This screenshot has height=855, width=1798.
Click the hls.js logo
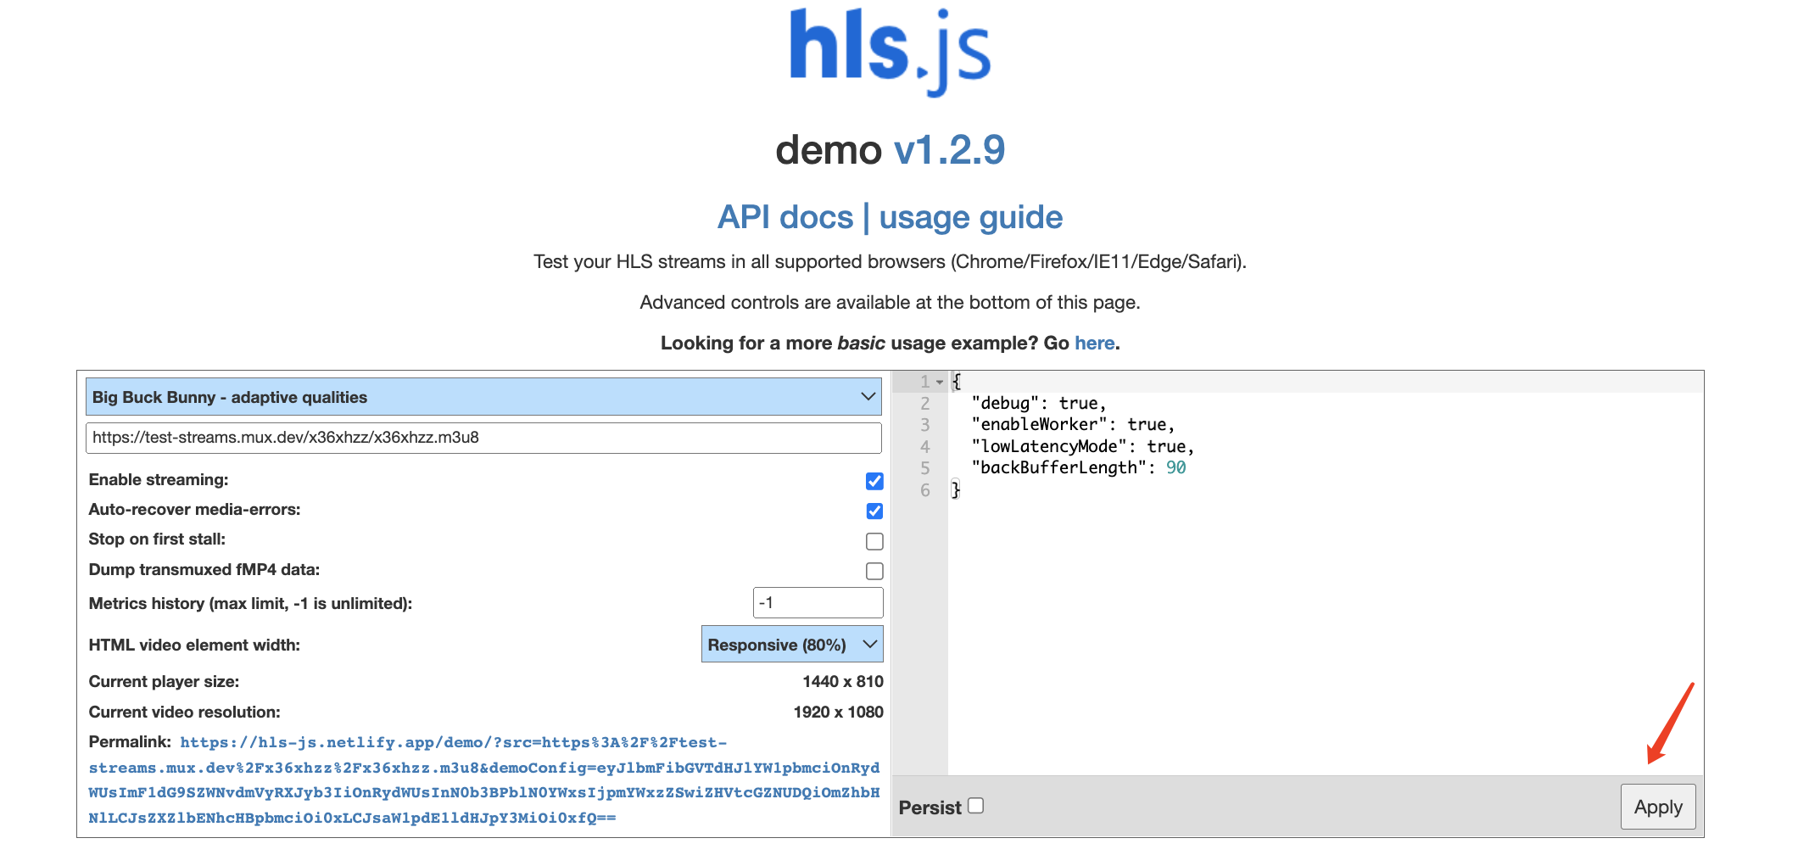coord(890,52)
